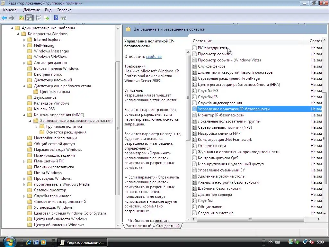Viewport: 329px width, 247px height.
Task: Select Сервер сетевых политик (NPS)
Action: click(225, 127)
